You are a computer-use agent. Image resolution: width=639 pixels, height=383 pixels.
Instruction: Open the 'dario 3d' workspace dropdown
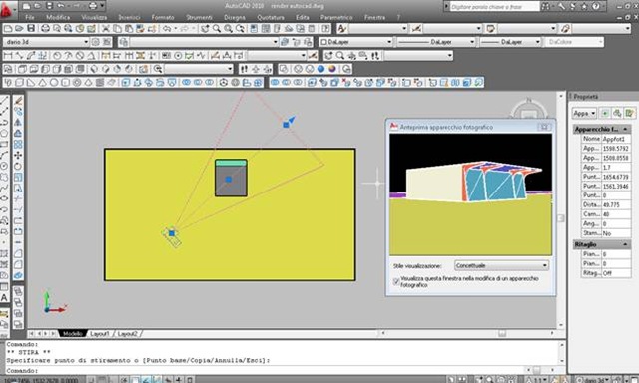[46, 42]
